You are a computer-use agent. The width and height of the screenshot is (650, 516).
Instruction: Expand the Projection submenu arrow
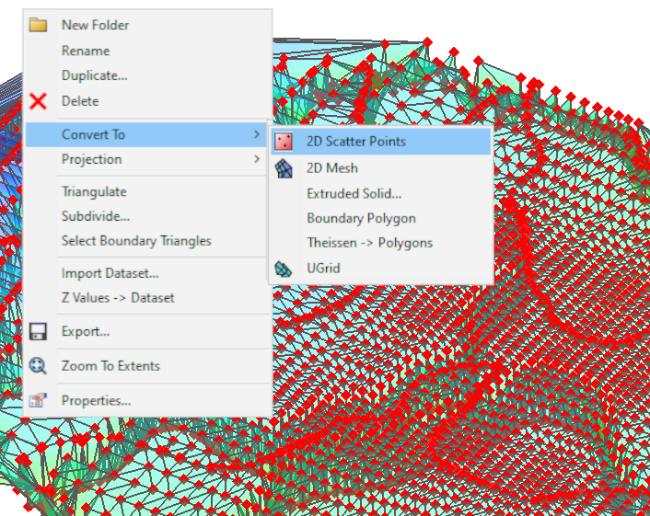256,159
